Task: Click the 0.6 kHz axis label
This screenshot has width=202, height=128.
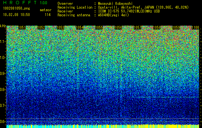Action: [x=3, y=122]
